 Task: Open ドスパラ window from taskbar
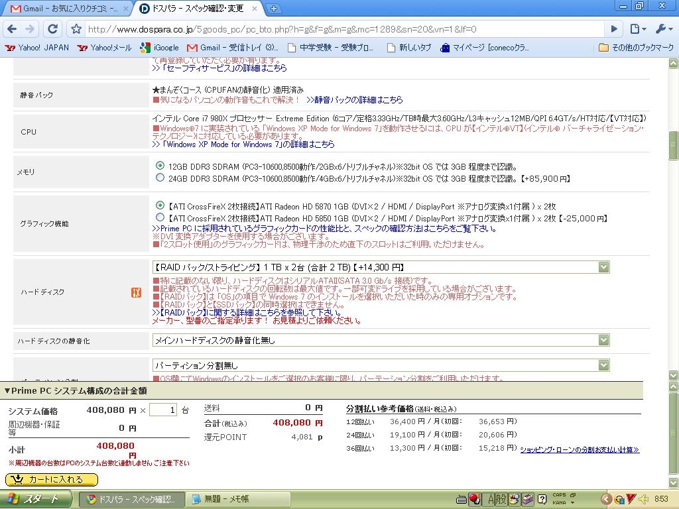131,499
